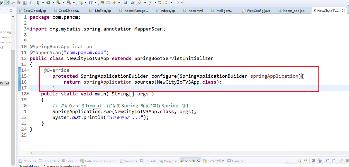
Task: Expand the collapsed import statements on line 3
Action: (x=27, y=29)
